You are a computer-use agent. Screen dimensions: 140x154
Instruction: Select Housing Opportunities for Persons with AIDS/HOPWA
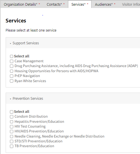tap(12, 71)
